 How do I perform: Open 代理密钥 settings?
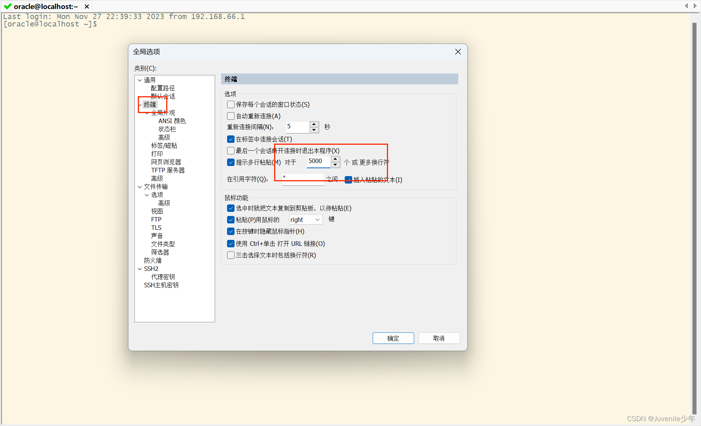coord(163,277)
